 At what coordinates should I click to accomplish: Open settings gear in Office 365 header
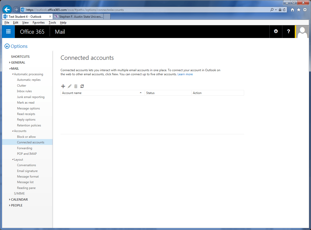tap(276, 31)
